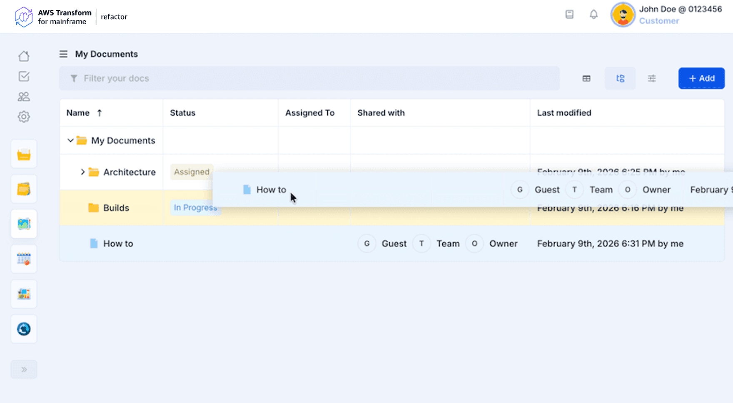Open the users icon in sidebar
This screenshot has width=733, height=403.
pos(24,97)
